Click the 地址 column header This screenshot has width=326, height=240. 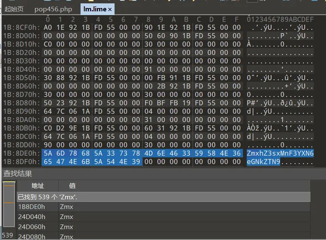coord(38,185)
